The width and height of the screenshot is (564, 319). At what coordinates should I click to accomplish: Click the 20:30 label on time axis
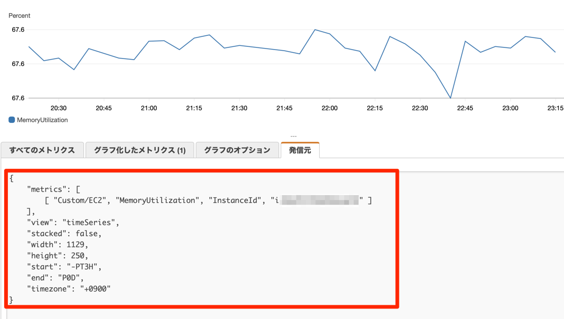coord(58,108)
